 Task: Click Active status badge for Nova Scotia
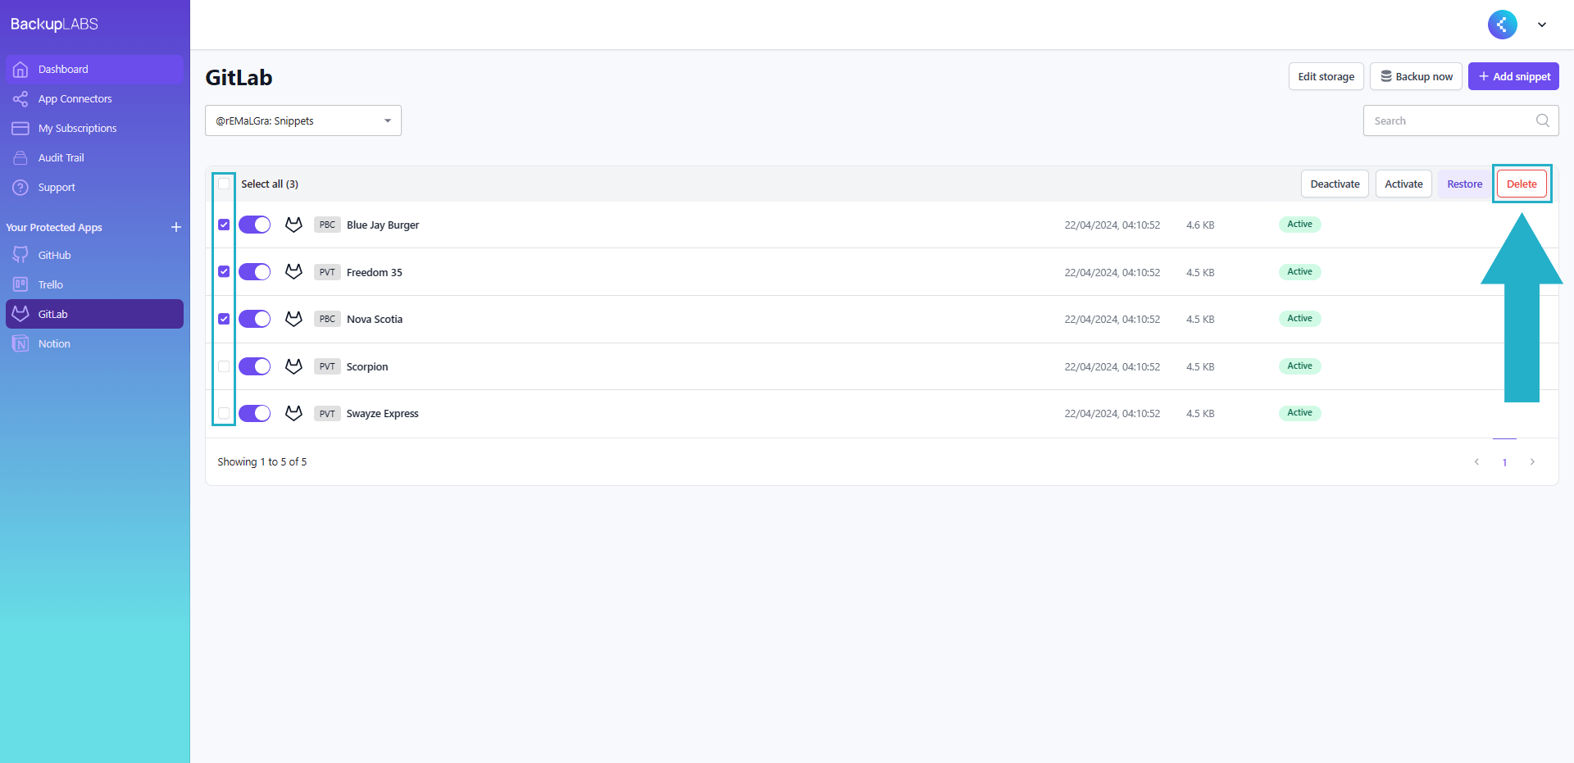coord(1299,319)
